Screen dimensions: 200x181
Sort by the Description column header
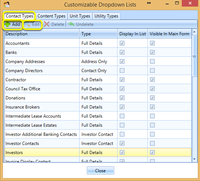click(42, 34)
